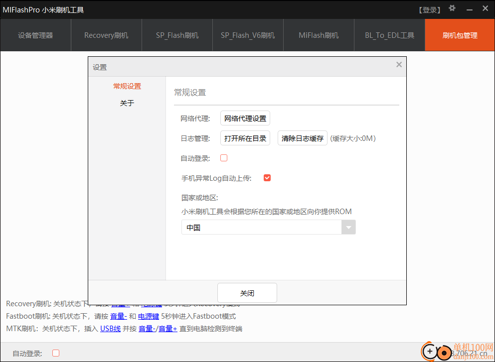Open the 关于 section in settings sidebar
Viewport: 495px width, 362px height.
point(127,103)
